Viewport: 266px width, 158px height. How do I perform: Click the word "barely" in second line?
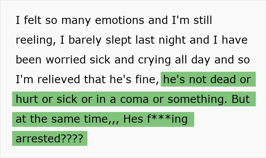tap(85, 40)
